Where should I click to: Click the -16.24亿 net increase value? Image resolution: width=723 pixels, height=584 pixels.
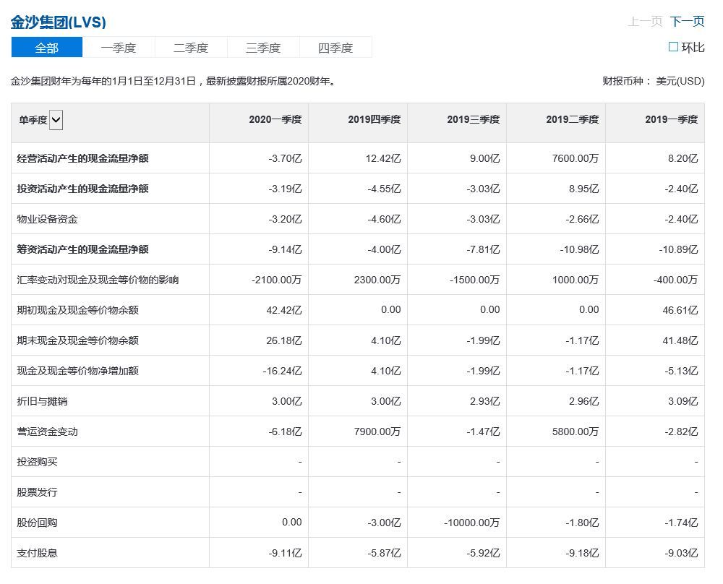(282, 371)
